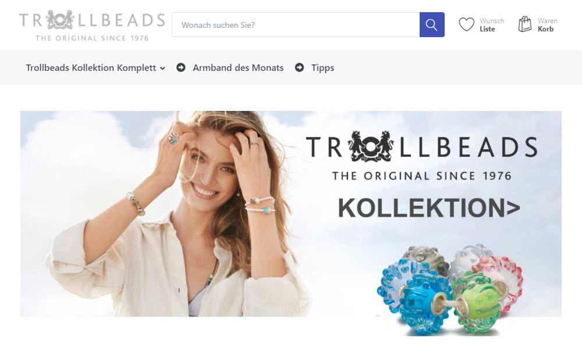The image size is (582, 363).
Task: Click the banner TROLLBEADS title text
Action: click(x=421, y=147)
